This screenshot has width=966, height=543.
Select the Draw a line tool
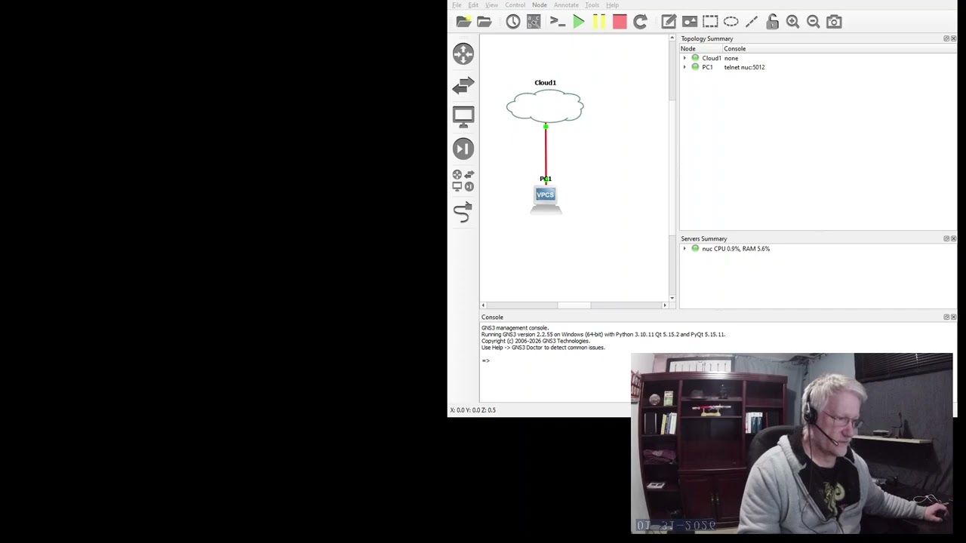click(x=752, y=22)
